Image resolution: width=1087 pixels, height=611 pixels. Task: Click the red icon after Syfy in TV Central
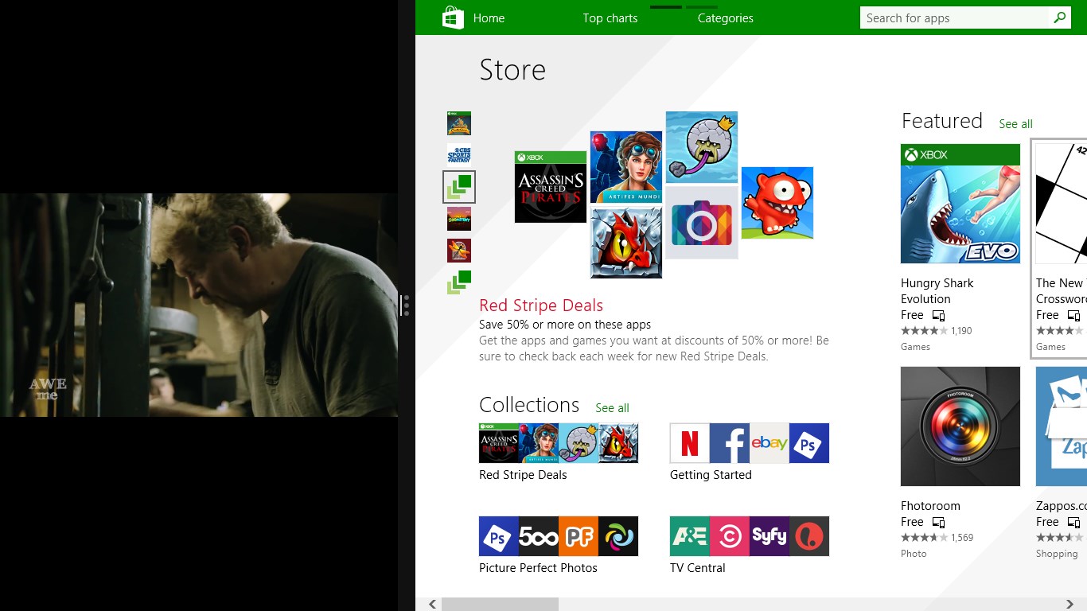point(809,536)
